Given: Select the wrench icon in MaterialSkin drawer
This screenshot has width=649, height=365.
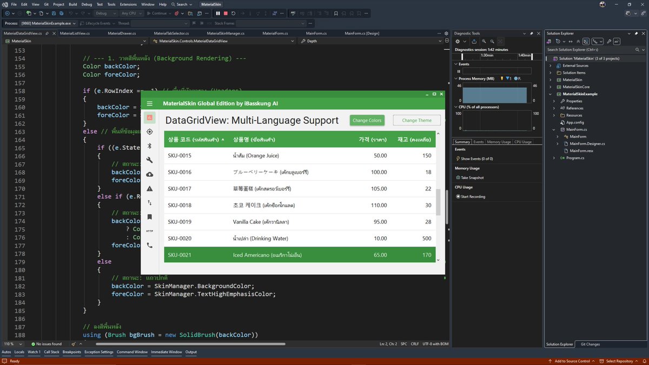Looking at the screenshot, I should [150, 160].
